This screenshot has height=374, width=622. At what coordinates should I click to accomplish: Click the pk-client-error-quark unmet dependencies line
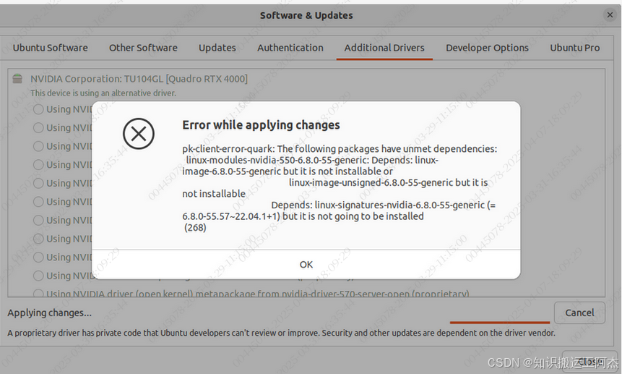[x=340, y=149]
